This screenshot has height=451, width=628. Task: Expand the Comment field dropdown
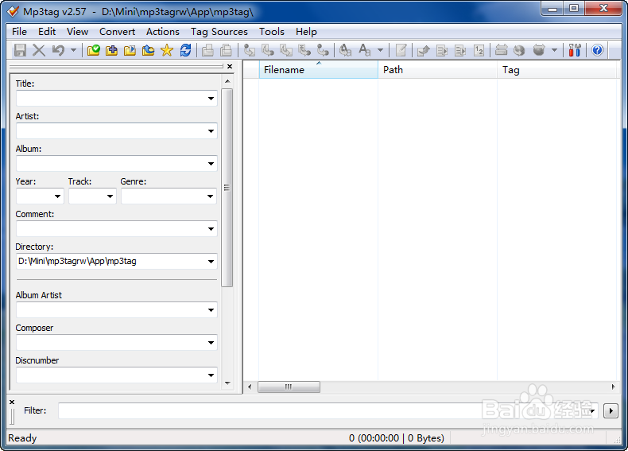coord(211,229)
